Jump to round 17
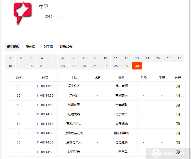The height and width of the screenshot is (159, 191). [179, 58]
